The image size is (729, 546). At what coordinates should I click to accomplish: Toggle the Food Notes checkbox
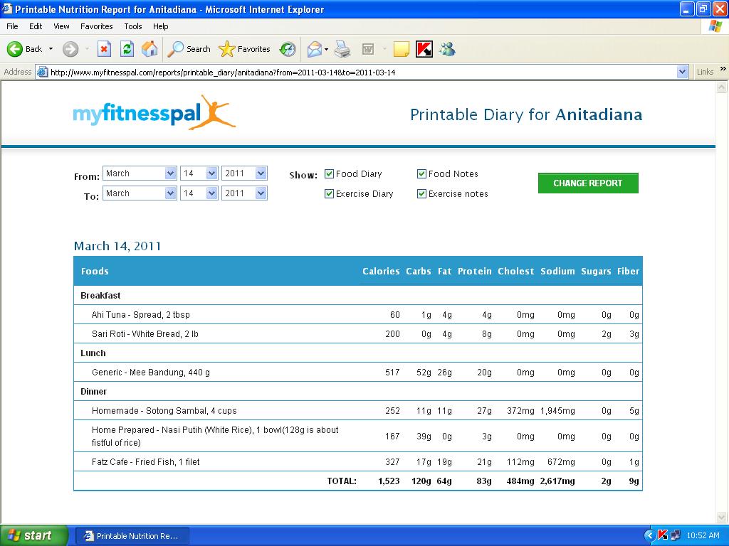(421, 173)
